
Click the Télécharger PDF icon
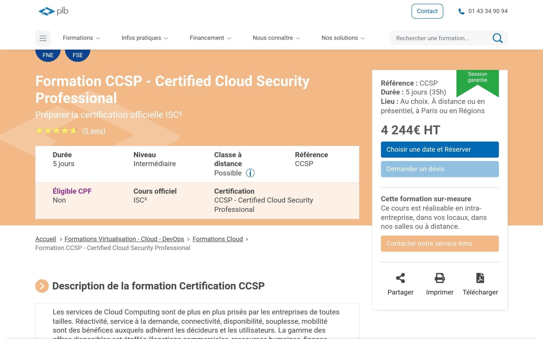480,278
